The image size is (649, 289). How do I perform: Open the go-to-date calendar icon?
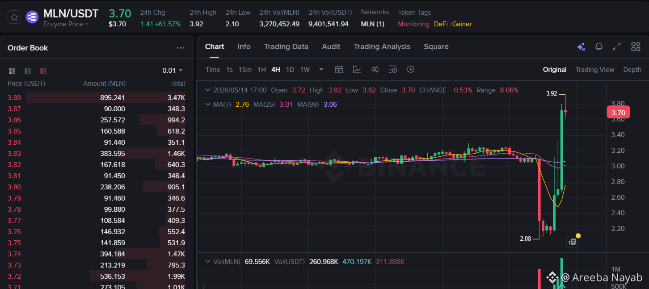click(339, 69)
